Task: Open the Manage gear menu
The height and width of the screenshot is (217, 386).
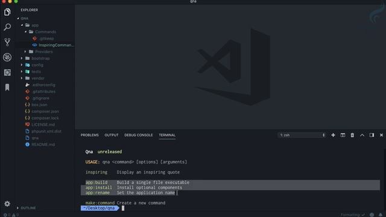Action: point(7,204)
